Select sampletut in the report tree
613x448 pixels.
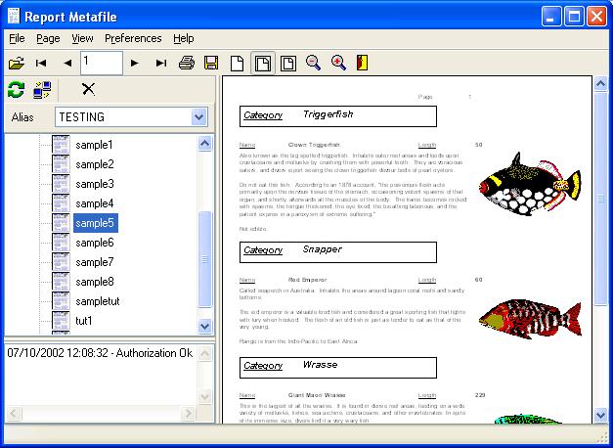coord(98,301)
